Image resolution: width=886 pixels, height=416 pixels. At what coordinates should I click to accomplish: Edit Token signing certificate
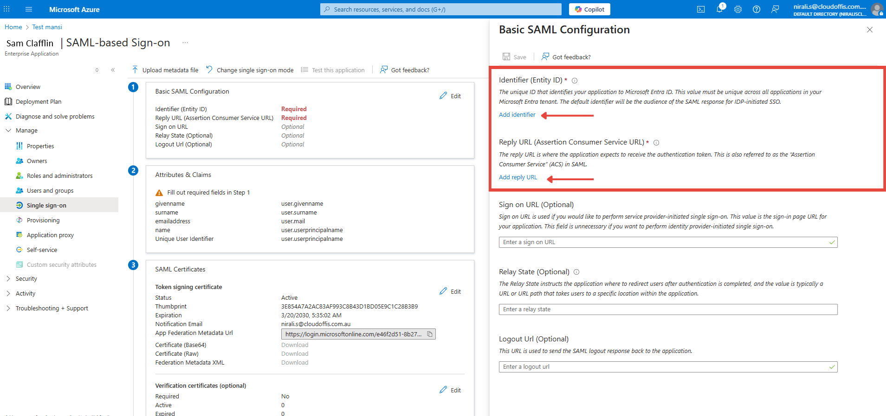point(450,291)
